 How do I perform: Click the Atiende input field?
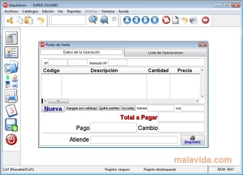134,140
